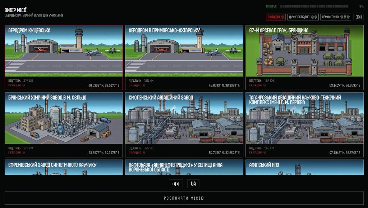The height and width of the screenshot is (208, 368).
Task: Click the 8% progress value
Action: click(362, 6)
